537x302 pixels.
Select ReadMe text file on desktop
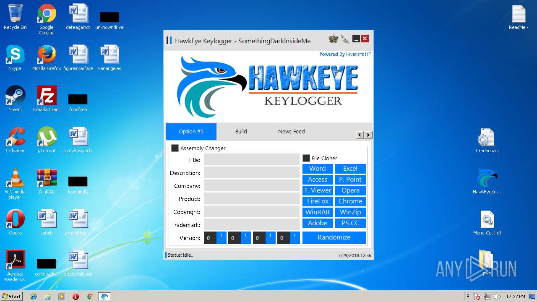tap(519, 17)
